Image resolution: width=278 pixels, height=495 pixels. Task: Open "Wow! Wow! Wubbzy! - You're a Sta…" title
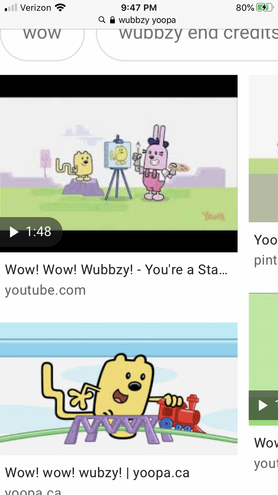point(116,270)
